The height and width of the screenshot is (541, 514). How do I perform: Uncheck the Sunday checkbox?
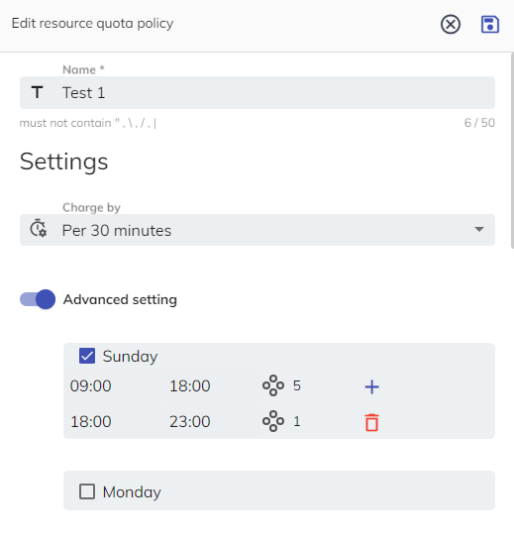pos(87,356)
